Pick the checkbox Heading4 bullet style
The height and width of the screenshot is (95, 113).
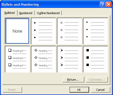point(17,59)
